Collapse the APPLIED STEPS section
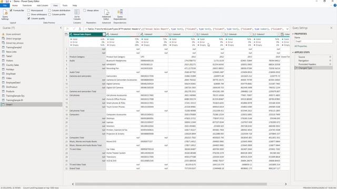The image size is (337, 189). click(293, 52)
